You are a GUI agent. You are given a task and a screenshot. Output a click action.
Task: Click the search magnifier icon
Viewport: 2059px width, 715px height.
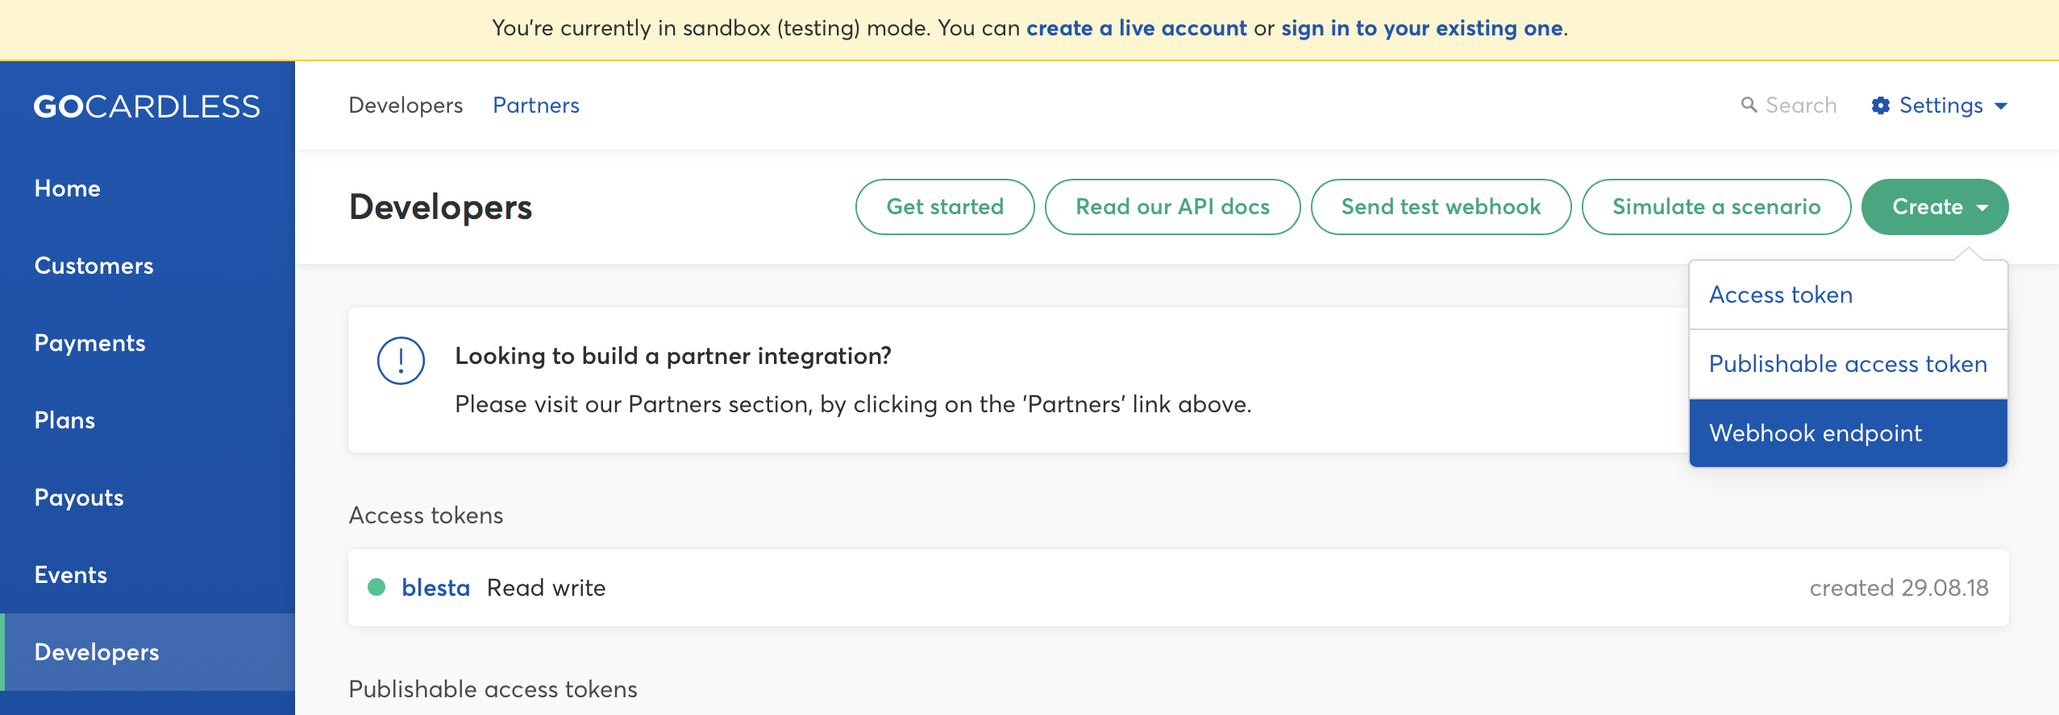1749,105
